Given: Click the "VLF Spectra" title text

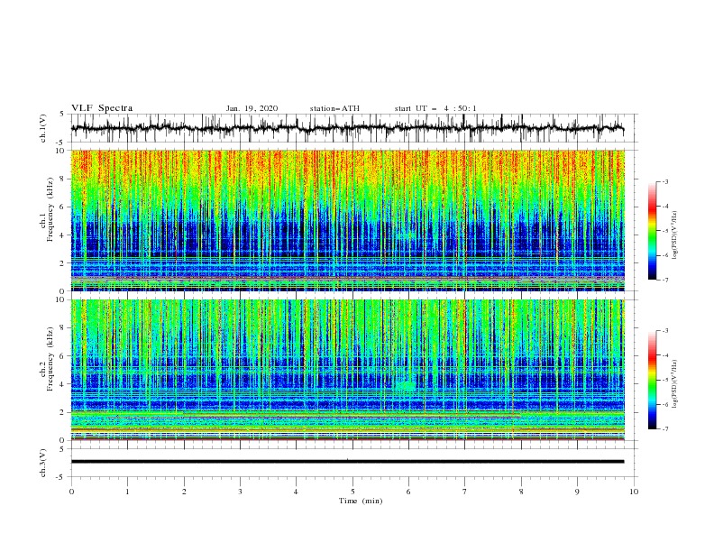Looking at the screenshot, I should 102,108.
